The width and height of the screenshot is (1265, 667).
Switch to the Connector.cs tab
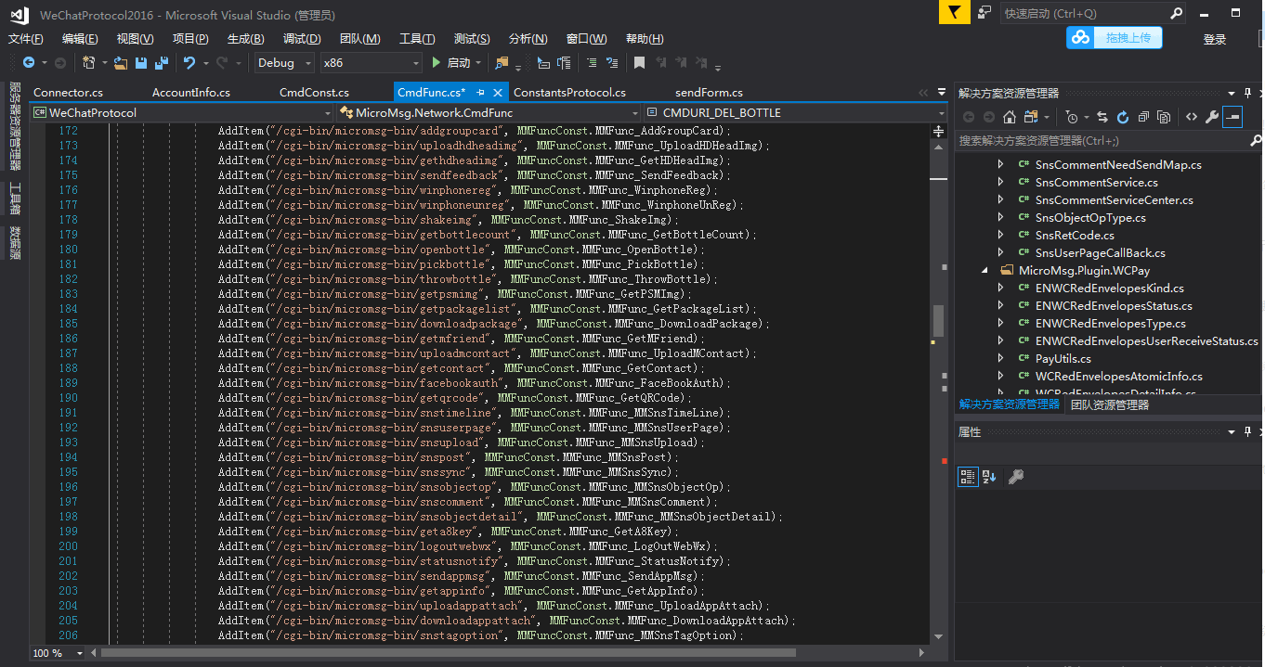[68, 93]
